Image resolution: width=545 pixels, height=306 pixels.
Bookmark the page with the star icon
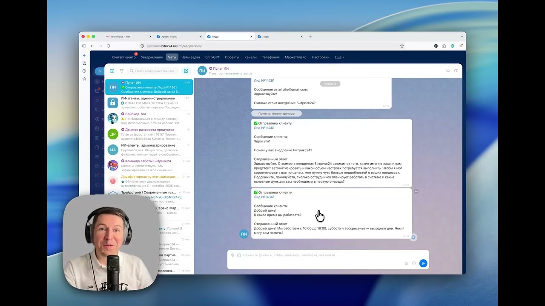pyautogui.click(x=402, y=46)
